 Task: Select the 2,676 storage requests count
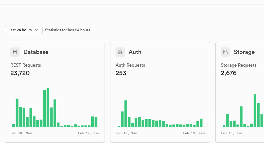click(229, 73)
